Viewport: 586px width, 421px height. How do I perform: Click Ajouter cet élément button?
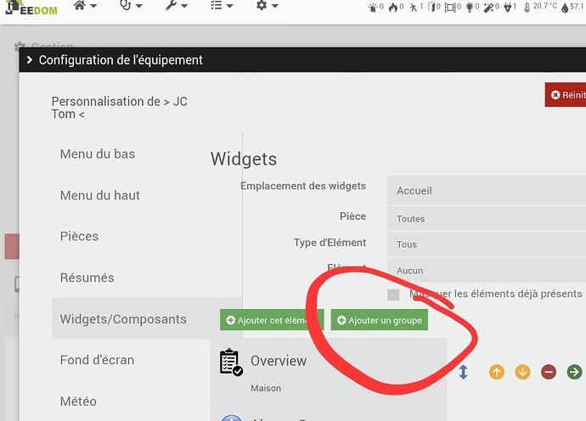click(x=272, y=320)
